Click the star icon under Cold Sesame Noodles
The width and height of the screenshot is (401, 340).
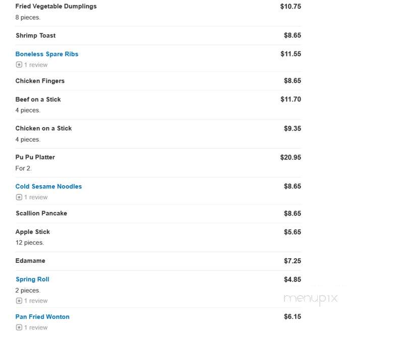19,197
